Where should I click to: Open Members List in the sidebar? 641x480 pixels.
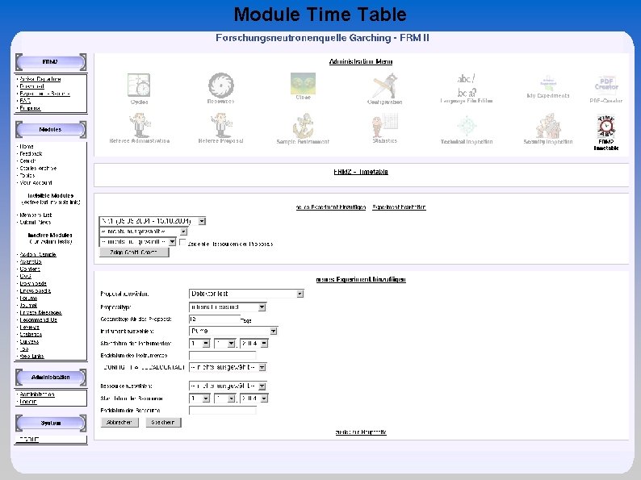coord(36,215)
